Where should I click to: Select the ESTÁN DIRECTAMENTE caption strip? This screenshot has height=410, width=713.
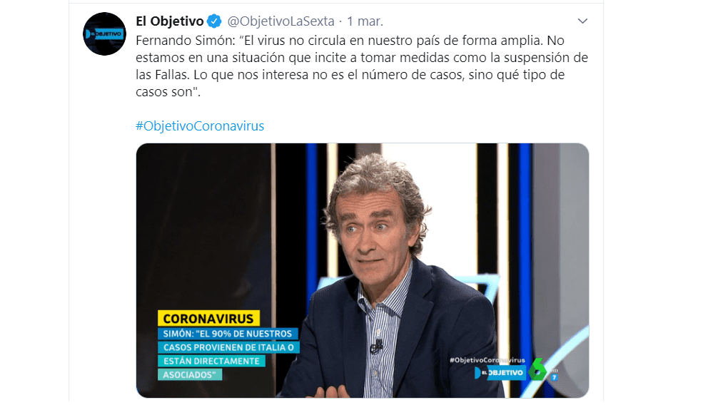click(x=211, y=361)
